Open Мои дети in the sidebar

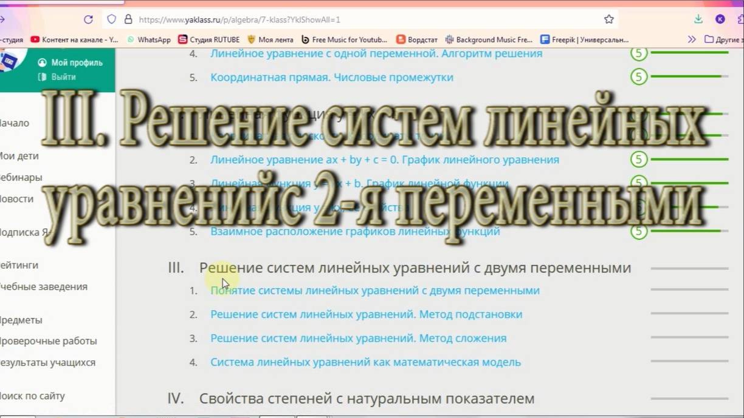tap(18, 156)
